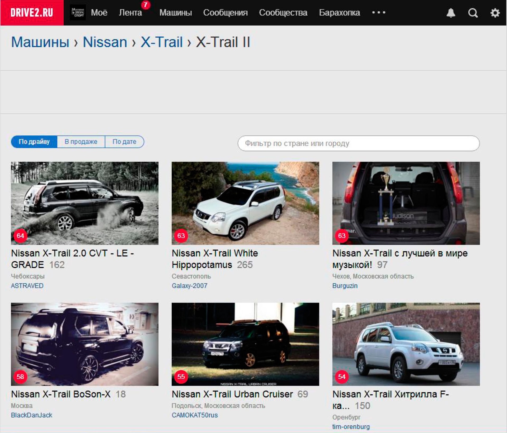The height and width of the screenshot is (433, 507).
Task: Visit the ASTRAVED user profile
Action: pyautogui.click(x=27, y=286)
